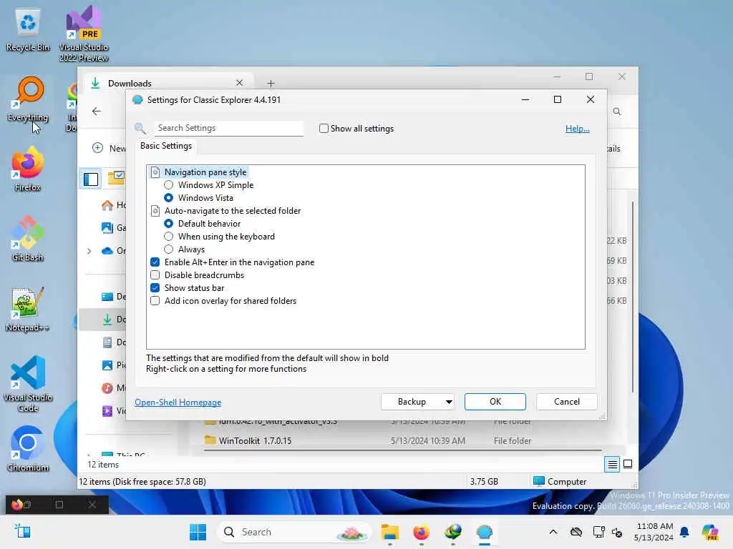Click the taskbar Search box
The width and height of the screenshot is (733, 549).
click(x=293, y=532)
